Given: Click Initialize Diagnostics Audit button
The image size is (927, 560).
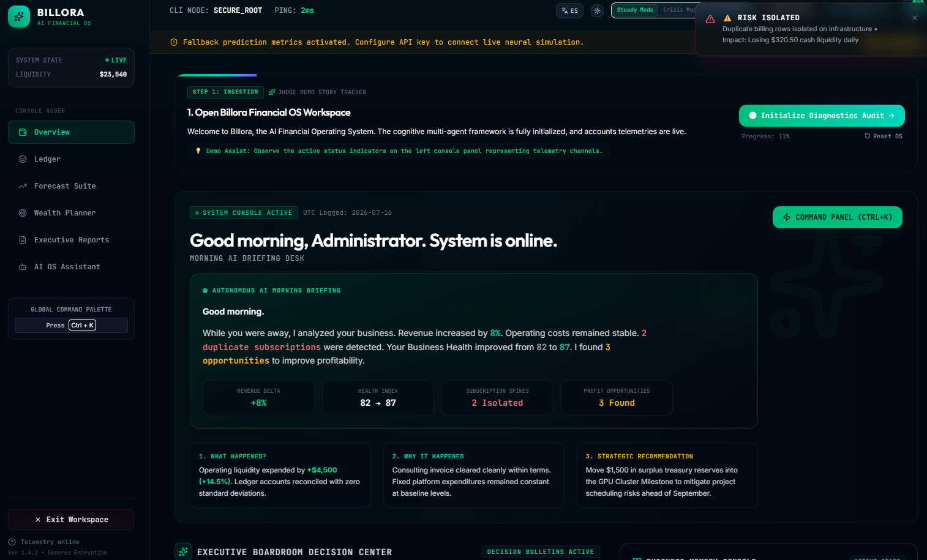Looking at the screenshot, I should pyautogui.click(x=822, y=116).
